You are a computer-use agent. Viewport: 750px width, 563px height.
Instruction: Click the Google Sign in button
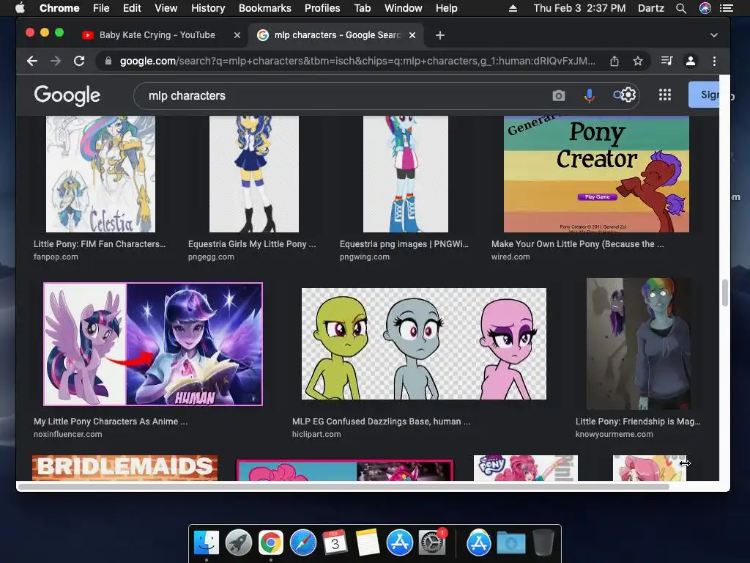tap(704, 95)
